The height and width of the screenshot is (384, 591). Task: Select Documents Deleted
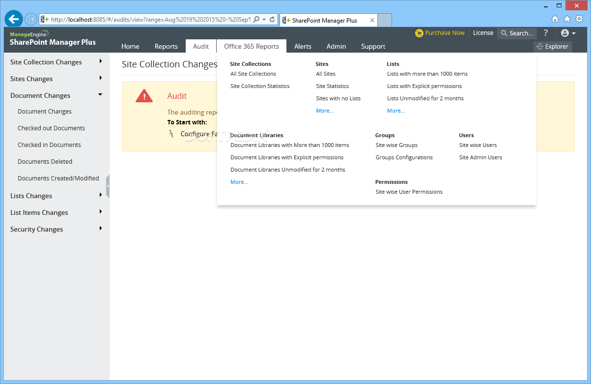pos(45,162)
